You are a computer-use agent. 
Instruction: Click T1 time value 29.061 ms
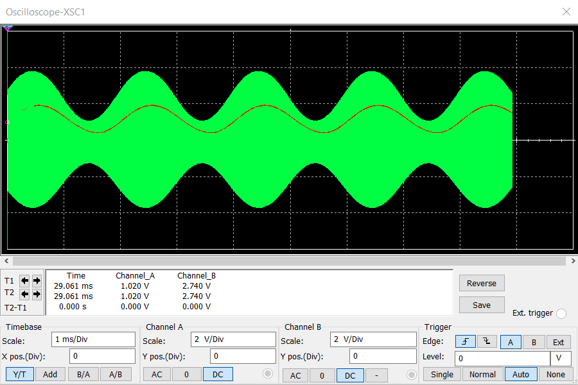pyautogui.click(x=73, y=286)
